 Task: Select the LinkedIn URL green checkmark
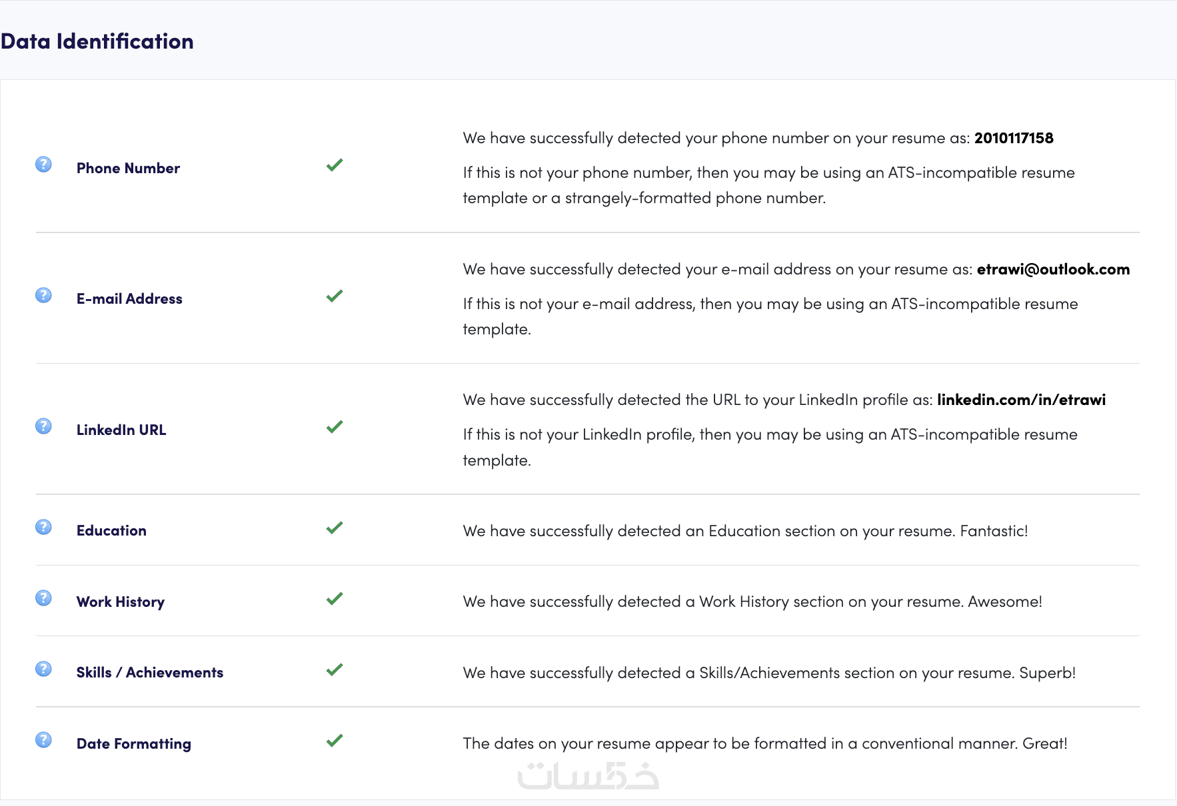335,426
